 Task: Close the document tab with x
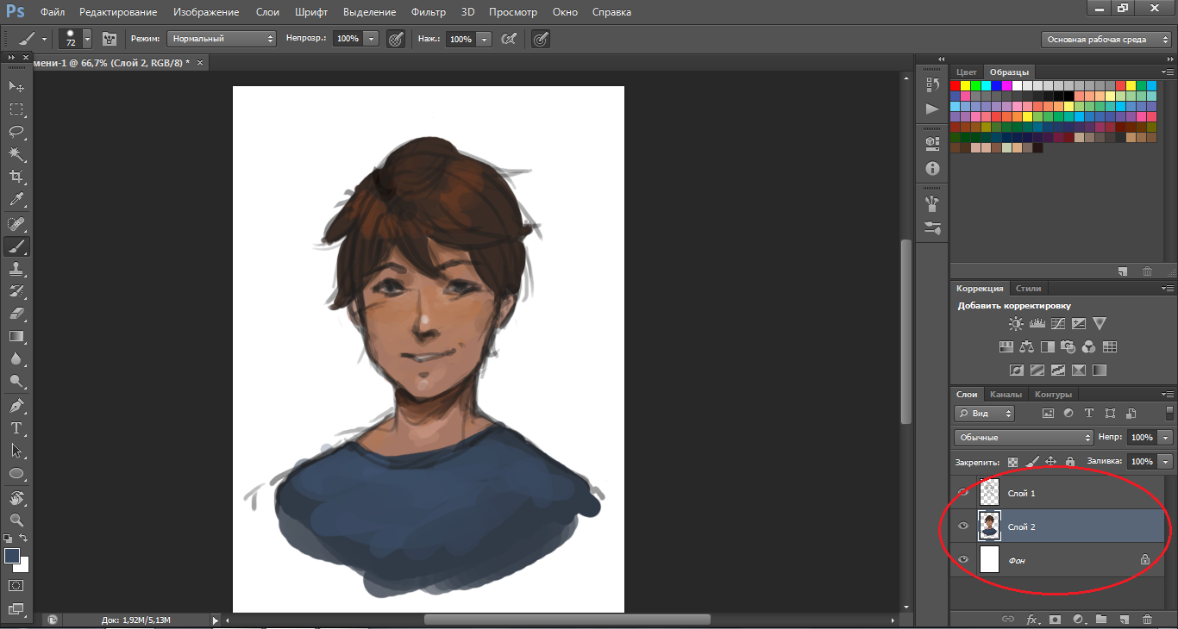[200, 63]
